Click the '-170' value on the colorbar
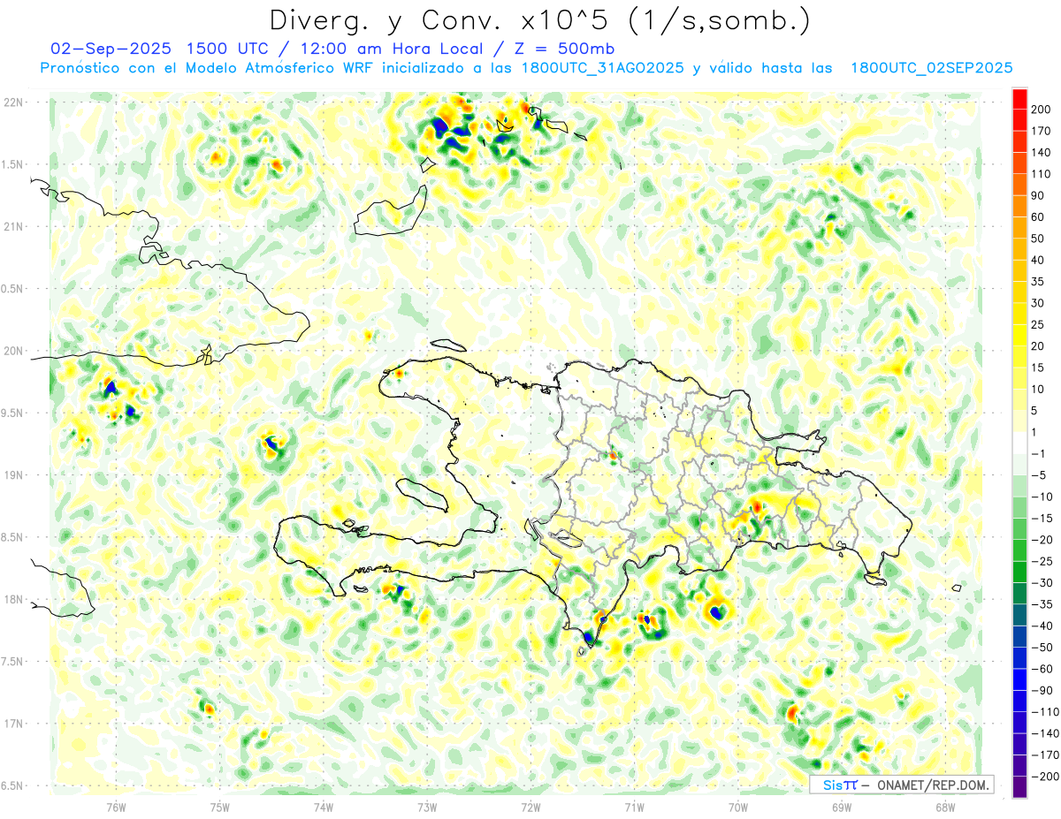1061x819 pixels. [x=1043, y=755]
